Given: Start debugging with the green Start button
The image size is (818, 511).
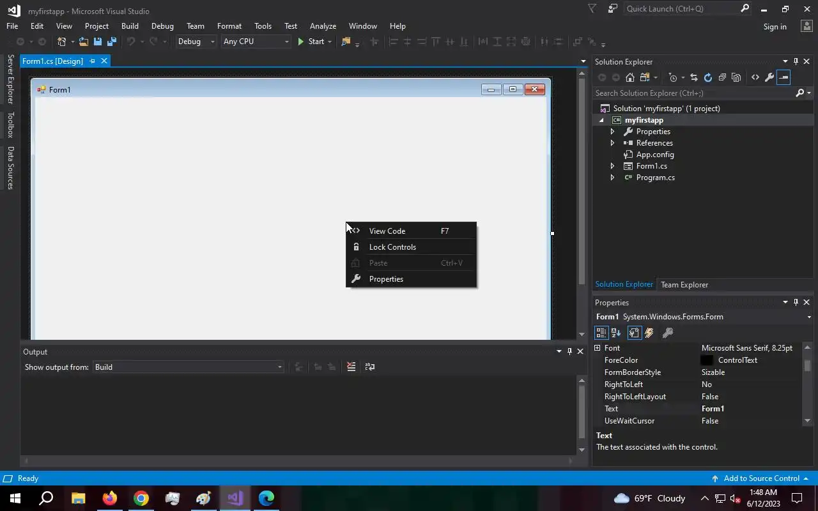Looking at the screenshot, I should pyautogui.click(x=311, y=42).
